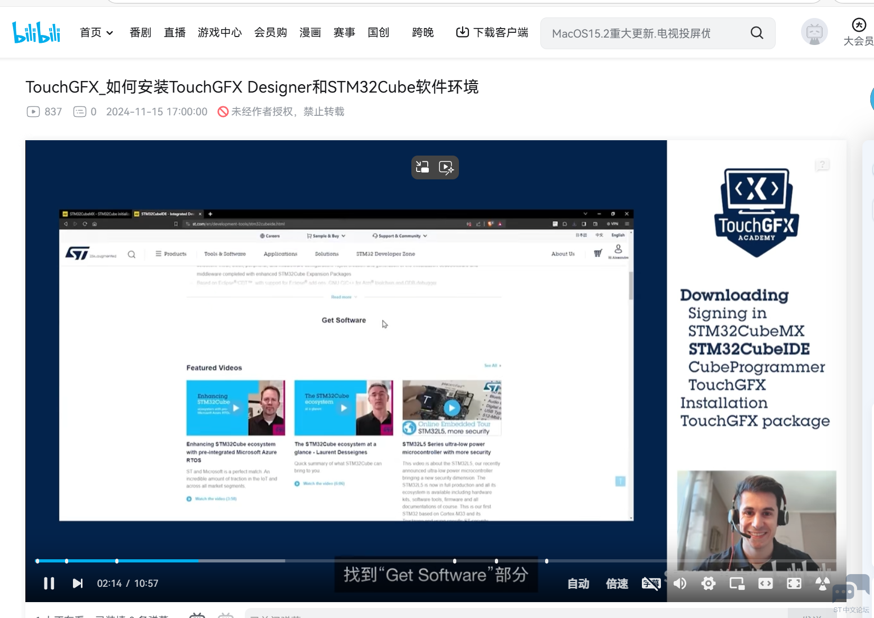This screenshot has height=618, width=874.
Task: Click the publish date 2024-11-15 17:00:00
Action: (x=157, y=112)
